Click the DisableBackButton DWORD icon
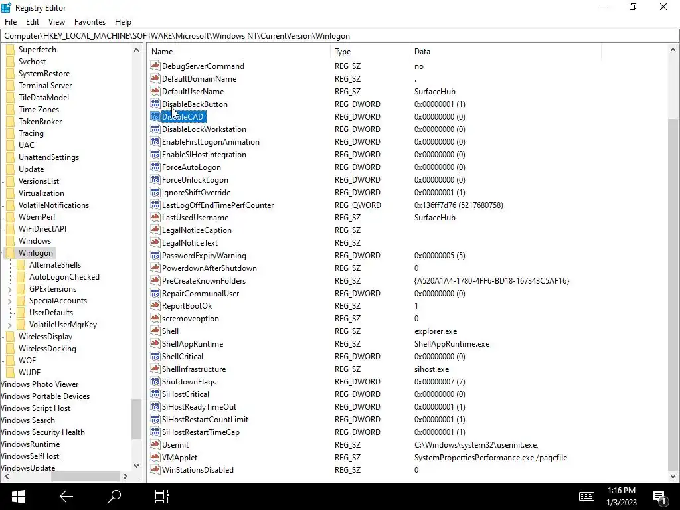 tap(155, 104)
